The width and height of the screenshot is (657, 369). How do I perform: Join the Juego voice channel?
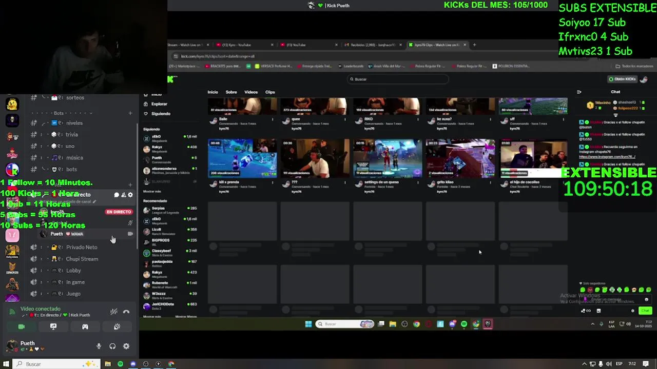click(82, 294)
